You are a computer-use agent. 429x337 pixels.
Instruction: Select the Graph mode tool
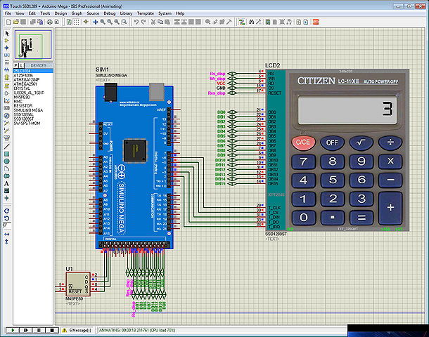click(x=7, y=101)
